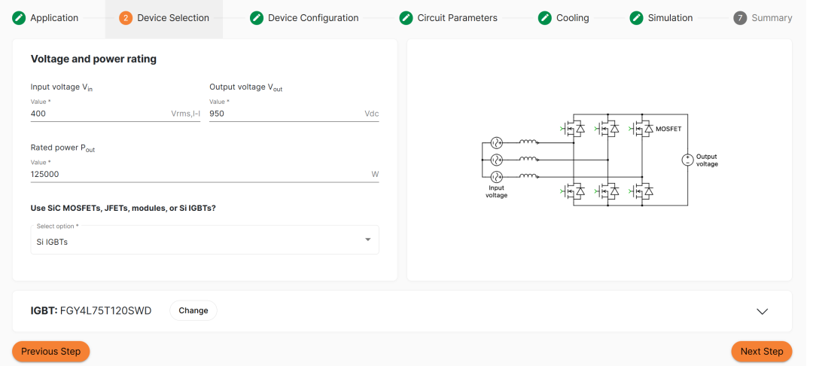The image size is (813, 366).
Task: Click the Simulation step pencil icon
Action: (636, 18)
